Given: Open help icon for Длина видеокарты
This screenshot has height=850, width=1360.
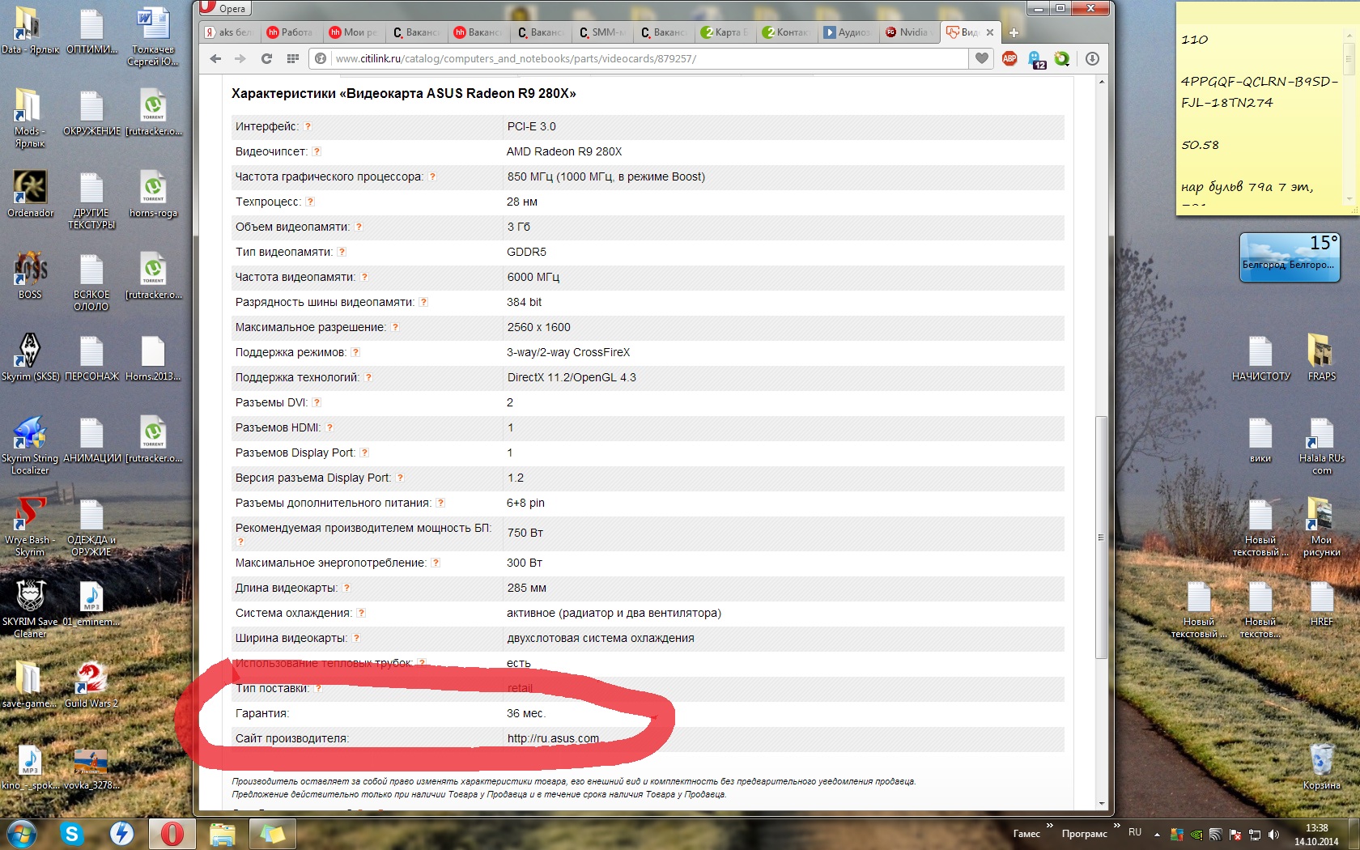Looking at the screenshot, I should point(346,588).
